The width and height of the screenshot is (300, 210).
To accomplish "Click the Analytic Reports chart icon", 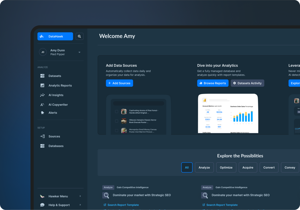I will 42,85.
